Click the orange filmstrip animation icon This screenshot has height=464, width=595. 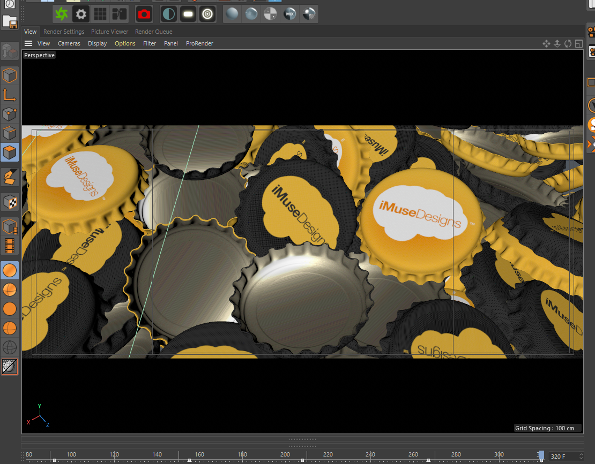(x=10, y=246)
